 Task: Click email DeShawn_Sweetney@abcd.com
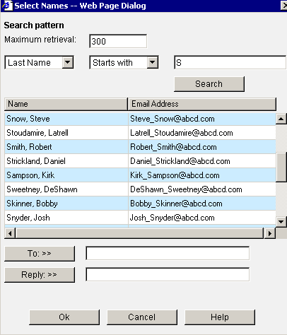[186, 189]
